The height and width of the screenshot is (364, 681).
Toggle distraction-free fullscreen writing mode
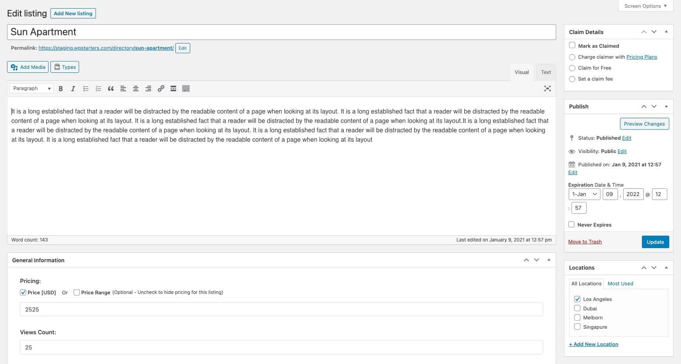click(x=547, y=88)
